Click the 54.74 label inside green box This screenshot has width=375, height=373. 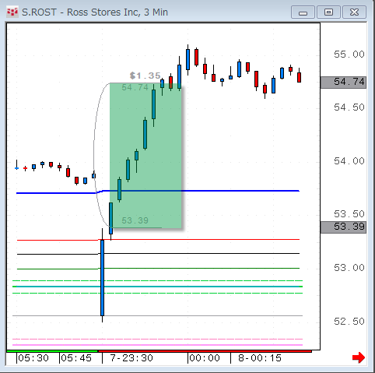coord(135,87)
